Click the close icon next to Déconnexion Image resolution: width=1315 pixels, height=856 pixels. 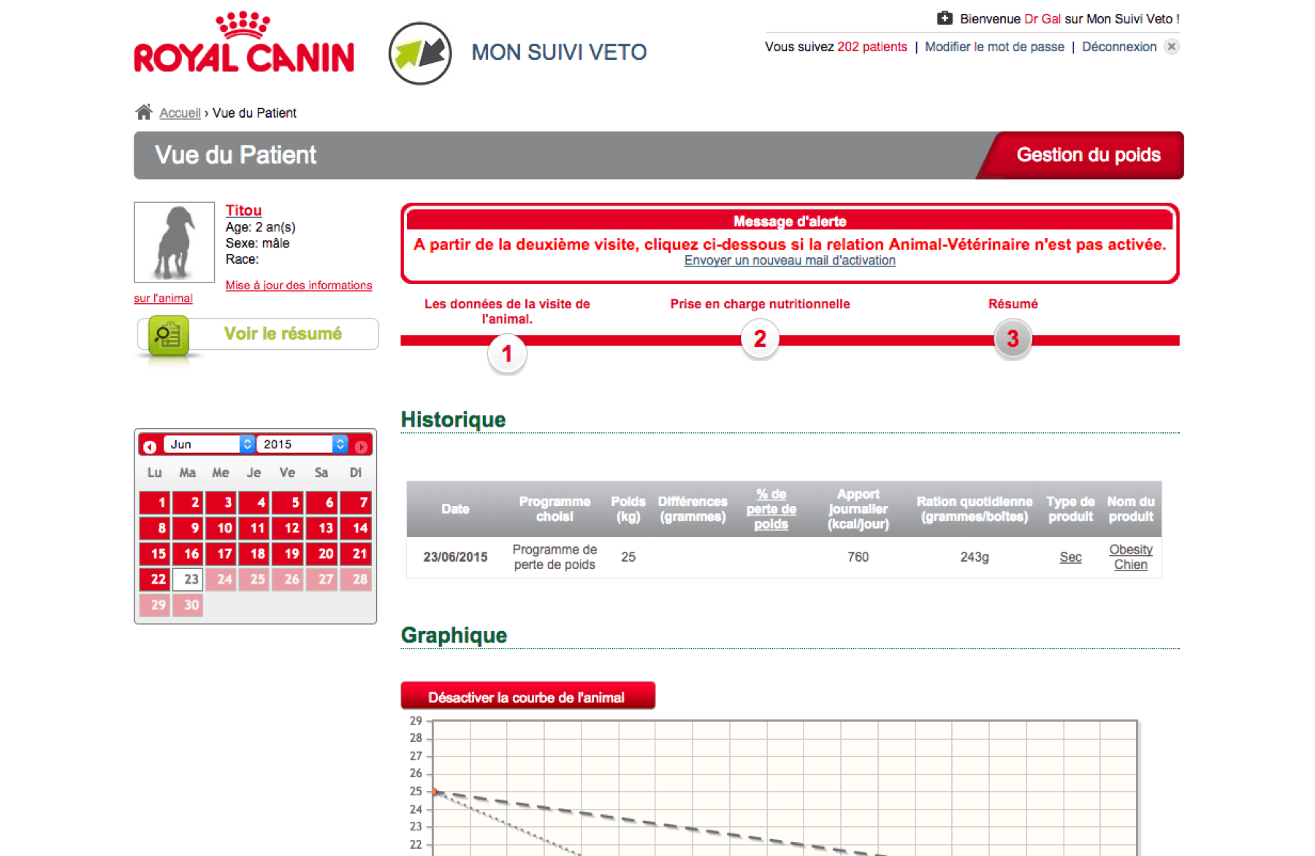coord(1171,47)
